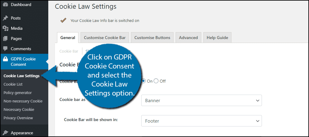This screenshot has height=137, width=309.
Task: Open the Help Guide tab
Action: pos(217,38)
